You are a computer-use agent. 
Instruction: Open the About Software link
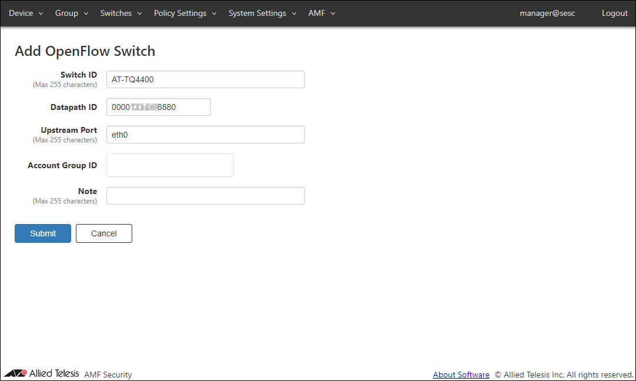point(461,375)
